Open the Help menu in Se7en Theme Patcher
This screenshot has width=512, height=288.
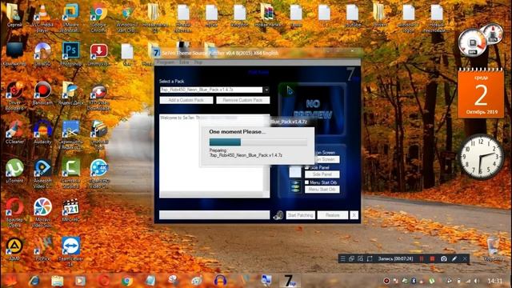click(198, 62)
